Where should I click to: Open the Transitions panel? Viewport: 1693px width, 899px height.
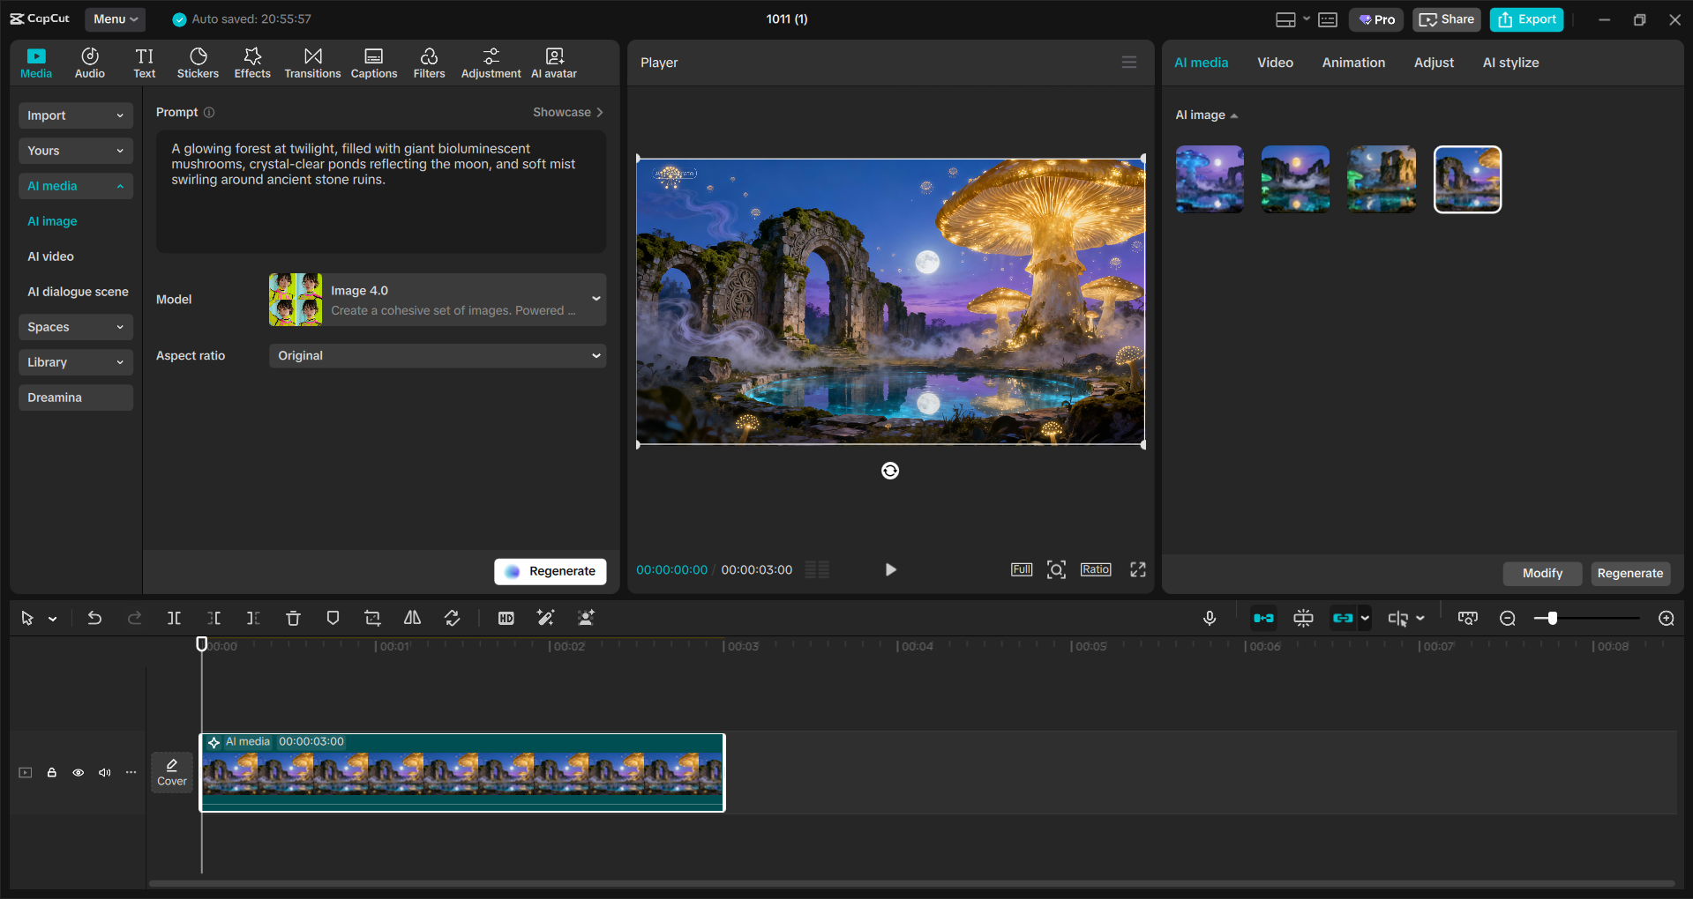(312, 62)
